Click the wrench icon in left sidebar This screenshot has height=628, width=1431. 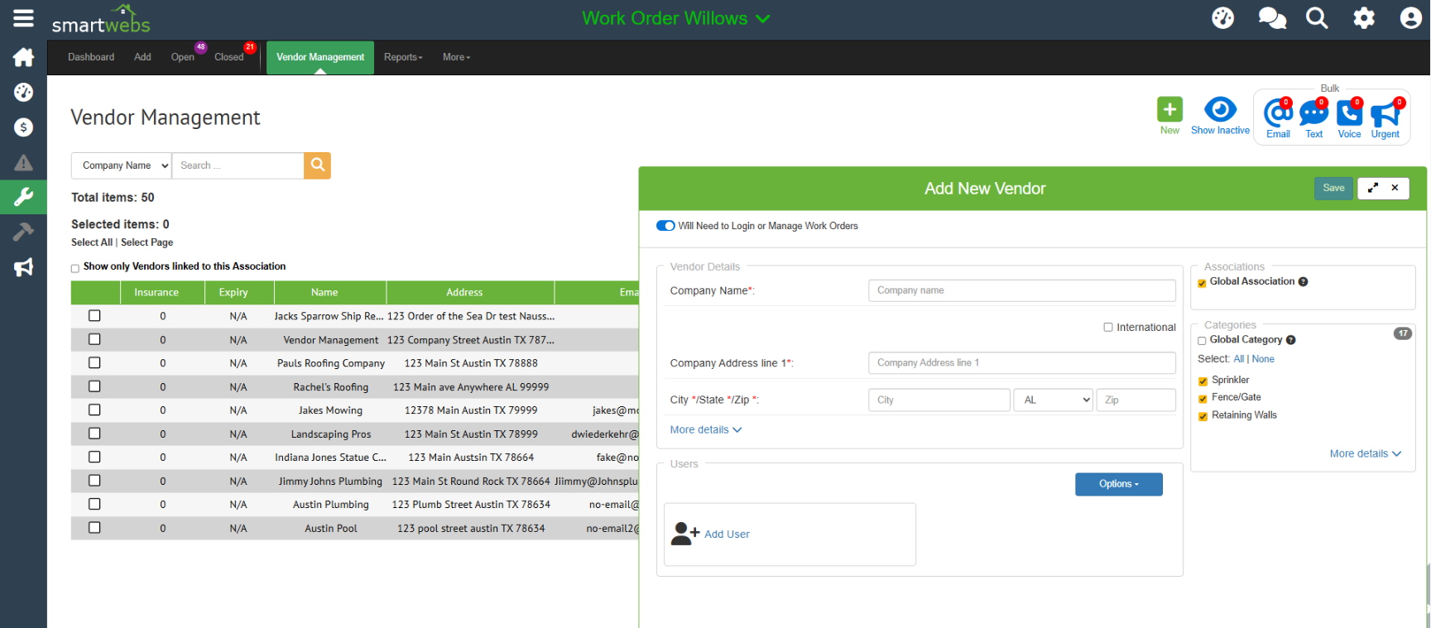(23, 197)
